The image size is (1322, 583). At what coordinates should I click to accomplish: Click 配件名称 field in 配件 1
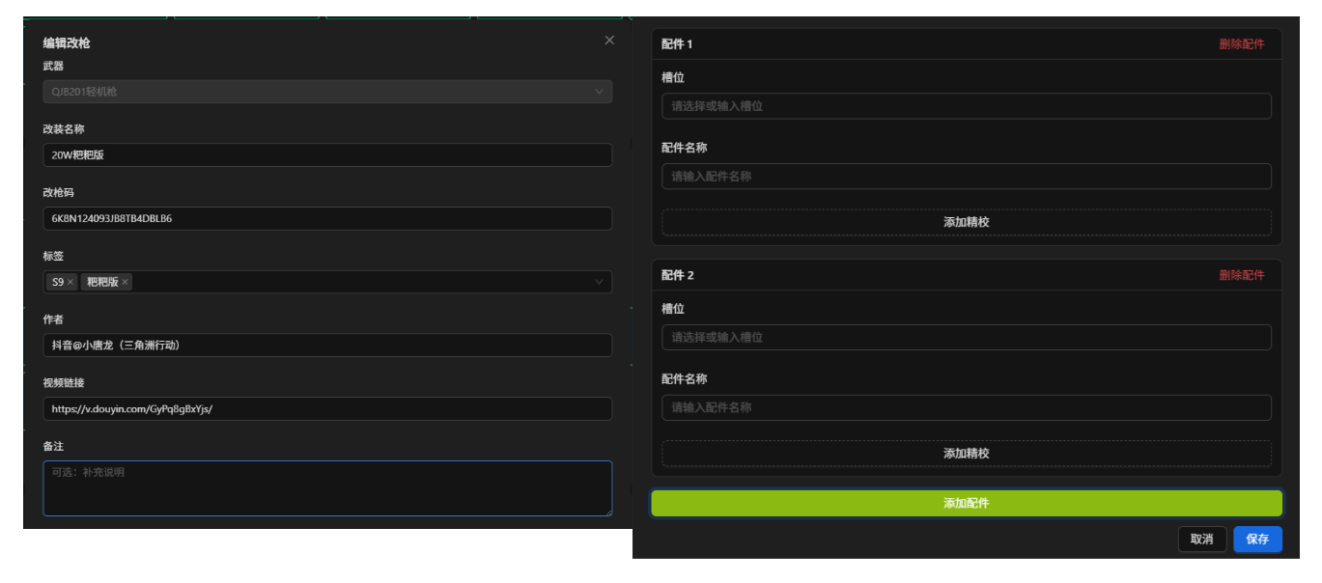click(x=967, y=177)
